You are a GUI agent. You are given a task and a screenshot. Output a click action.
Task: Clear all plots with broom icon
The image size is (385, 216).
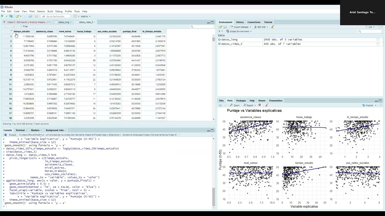click(266, 105)
